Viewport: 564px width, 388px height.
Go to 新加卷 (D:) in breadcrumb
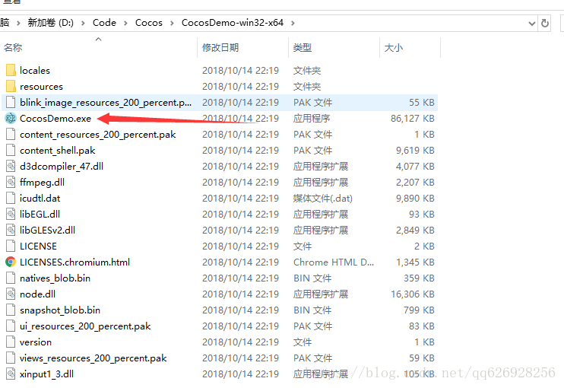tap(51, 23)
